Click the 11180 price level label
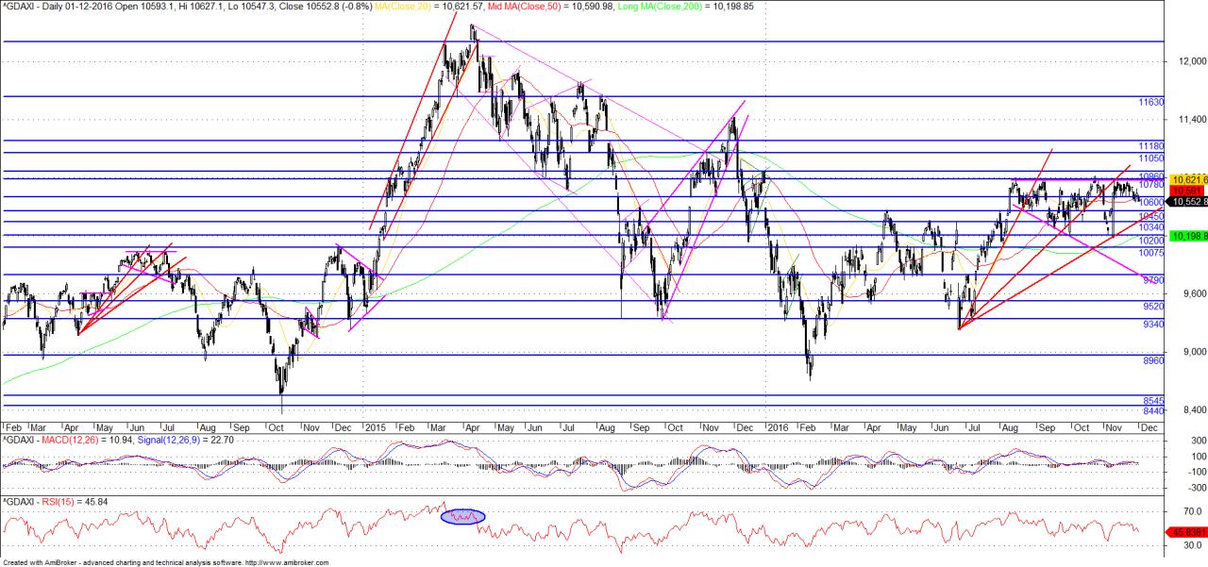 1151,146
